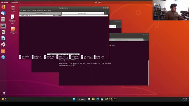The height and width of the screenshot is (106, 189).
Task: Click the Get Help nano shortcut label
Action: [25, 56]
